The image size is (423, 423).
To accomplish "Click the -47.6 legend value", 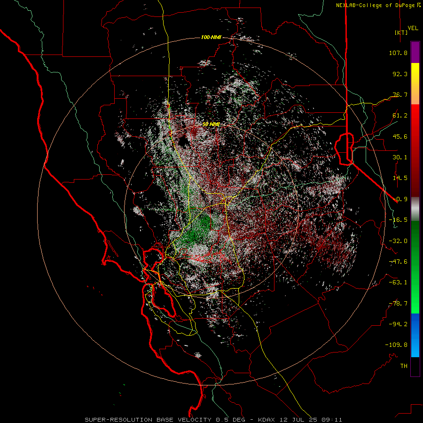I will 398,262.
